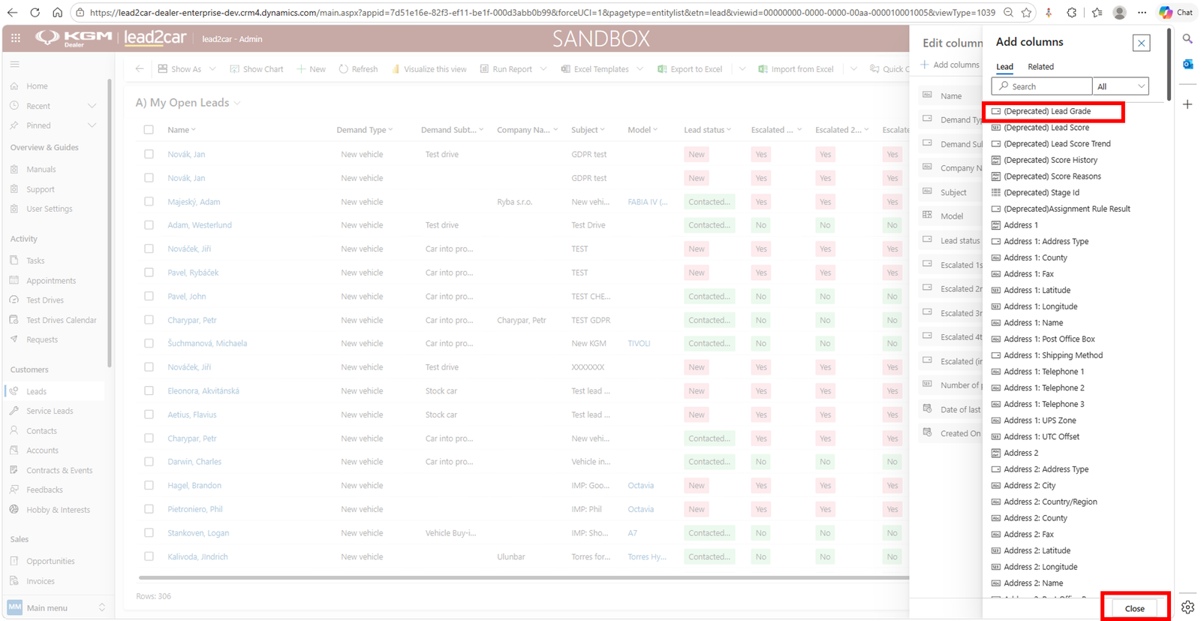This screenshot has height=621, width=1201.
Task: Select checkbox for Majeský, Adam row
Action: (x=149, y=201)
